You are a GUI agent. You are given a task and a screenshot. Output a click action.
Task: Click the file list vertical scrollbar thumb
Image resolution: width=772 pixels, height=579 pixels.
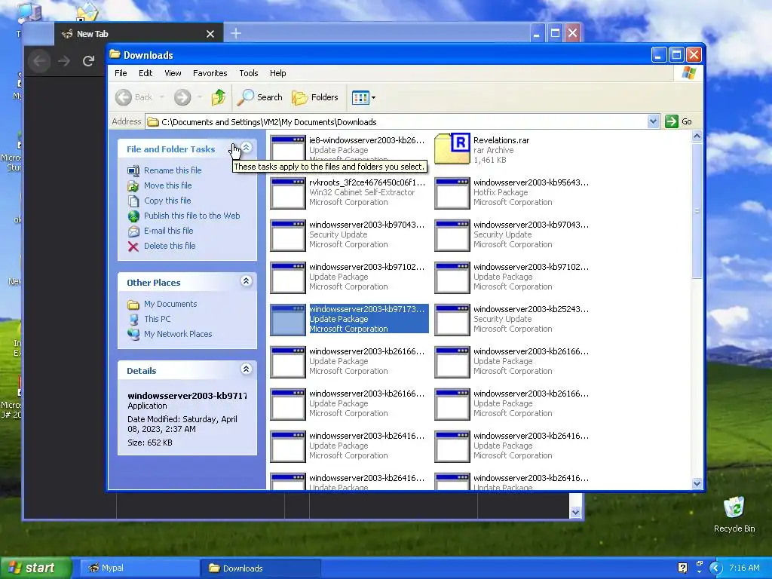click(x=697, y=211)
